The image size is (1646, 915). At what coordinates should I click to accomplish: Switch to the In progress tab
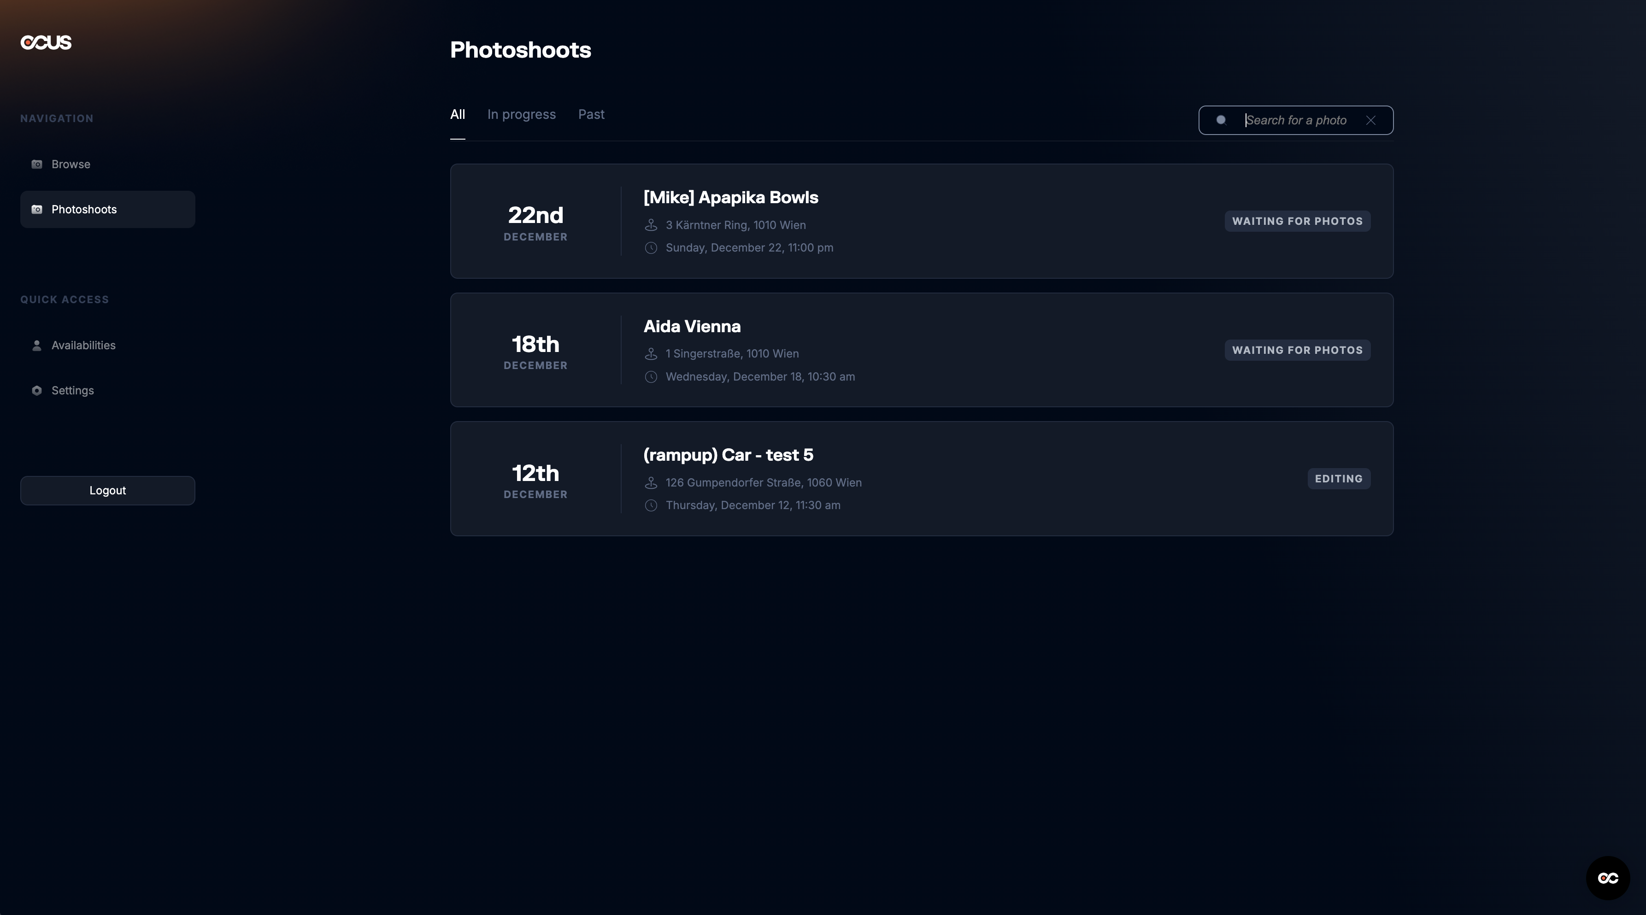[x=522, y=114]
